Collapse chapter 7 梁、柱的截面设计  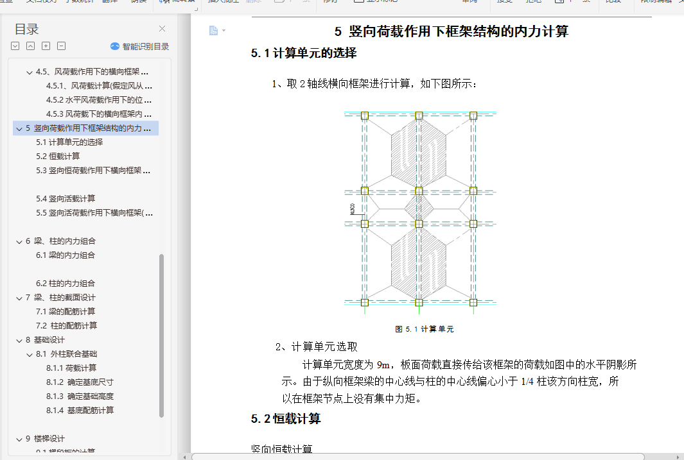(19, 298)
